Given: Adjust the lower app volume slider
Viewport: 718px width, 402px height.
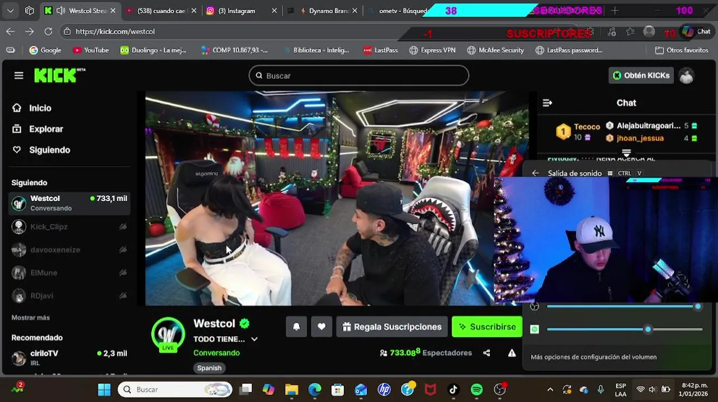Looking at the screenshot, I should (x=625, y=329).
